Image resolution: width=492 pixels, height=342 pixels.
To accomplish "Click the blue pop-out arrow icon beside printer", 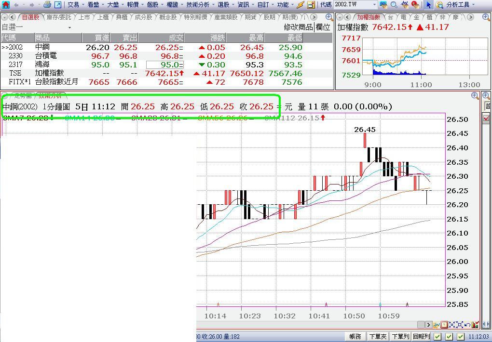I will coord(58,5).
